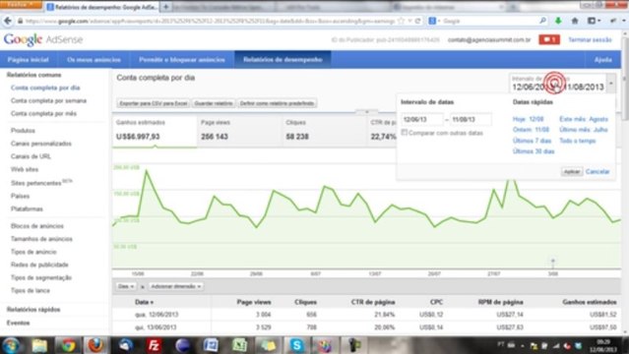
Task: Open 'Permitir e bloquear anúncios' tab
Action: [182, 59]
